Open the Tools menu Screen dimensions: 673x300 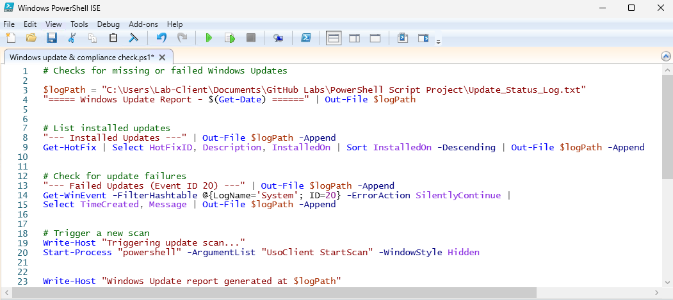click(79, 24)
